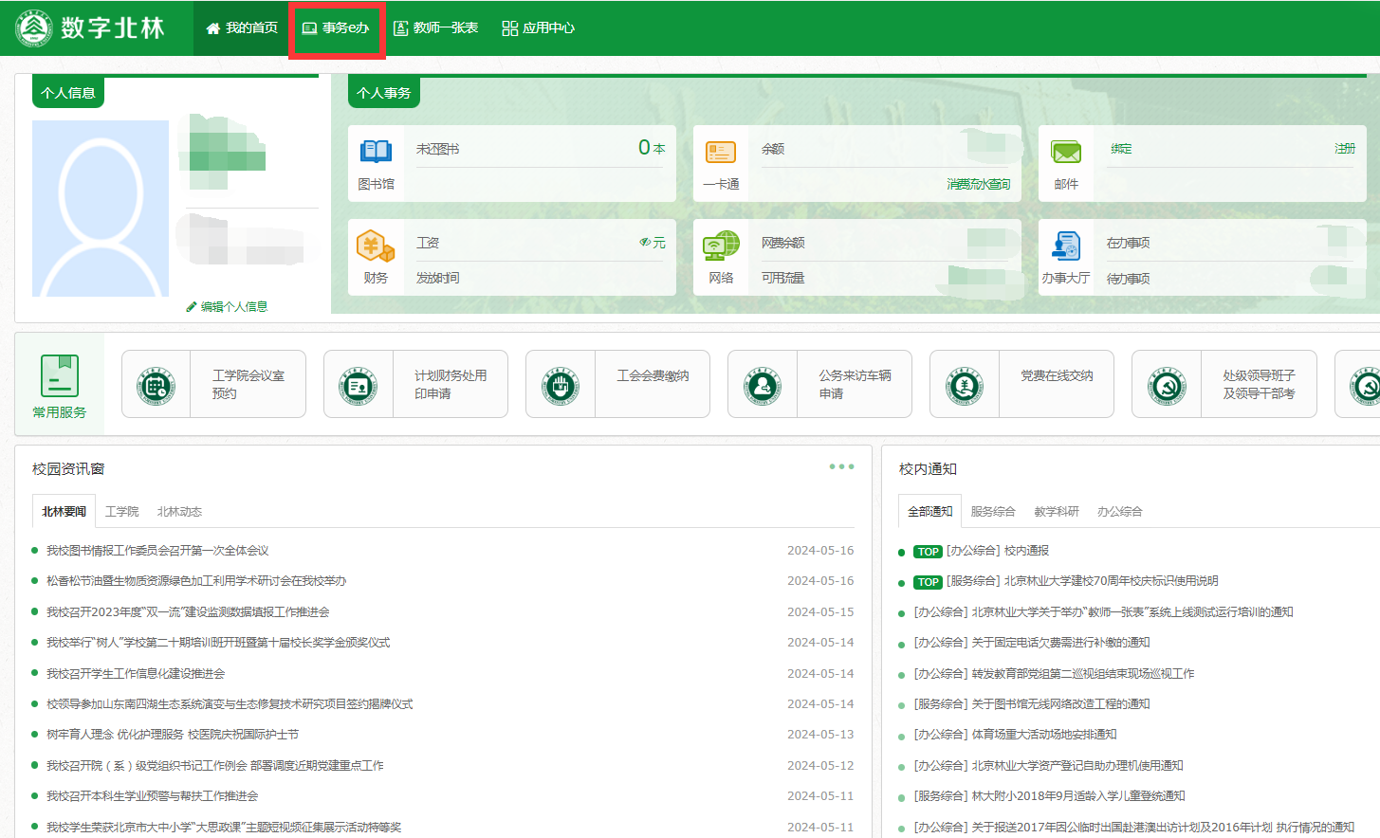Click 编辑个人信息 edit link
The width and height of the screenshot is (1380, 838).
click(228, 307)
